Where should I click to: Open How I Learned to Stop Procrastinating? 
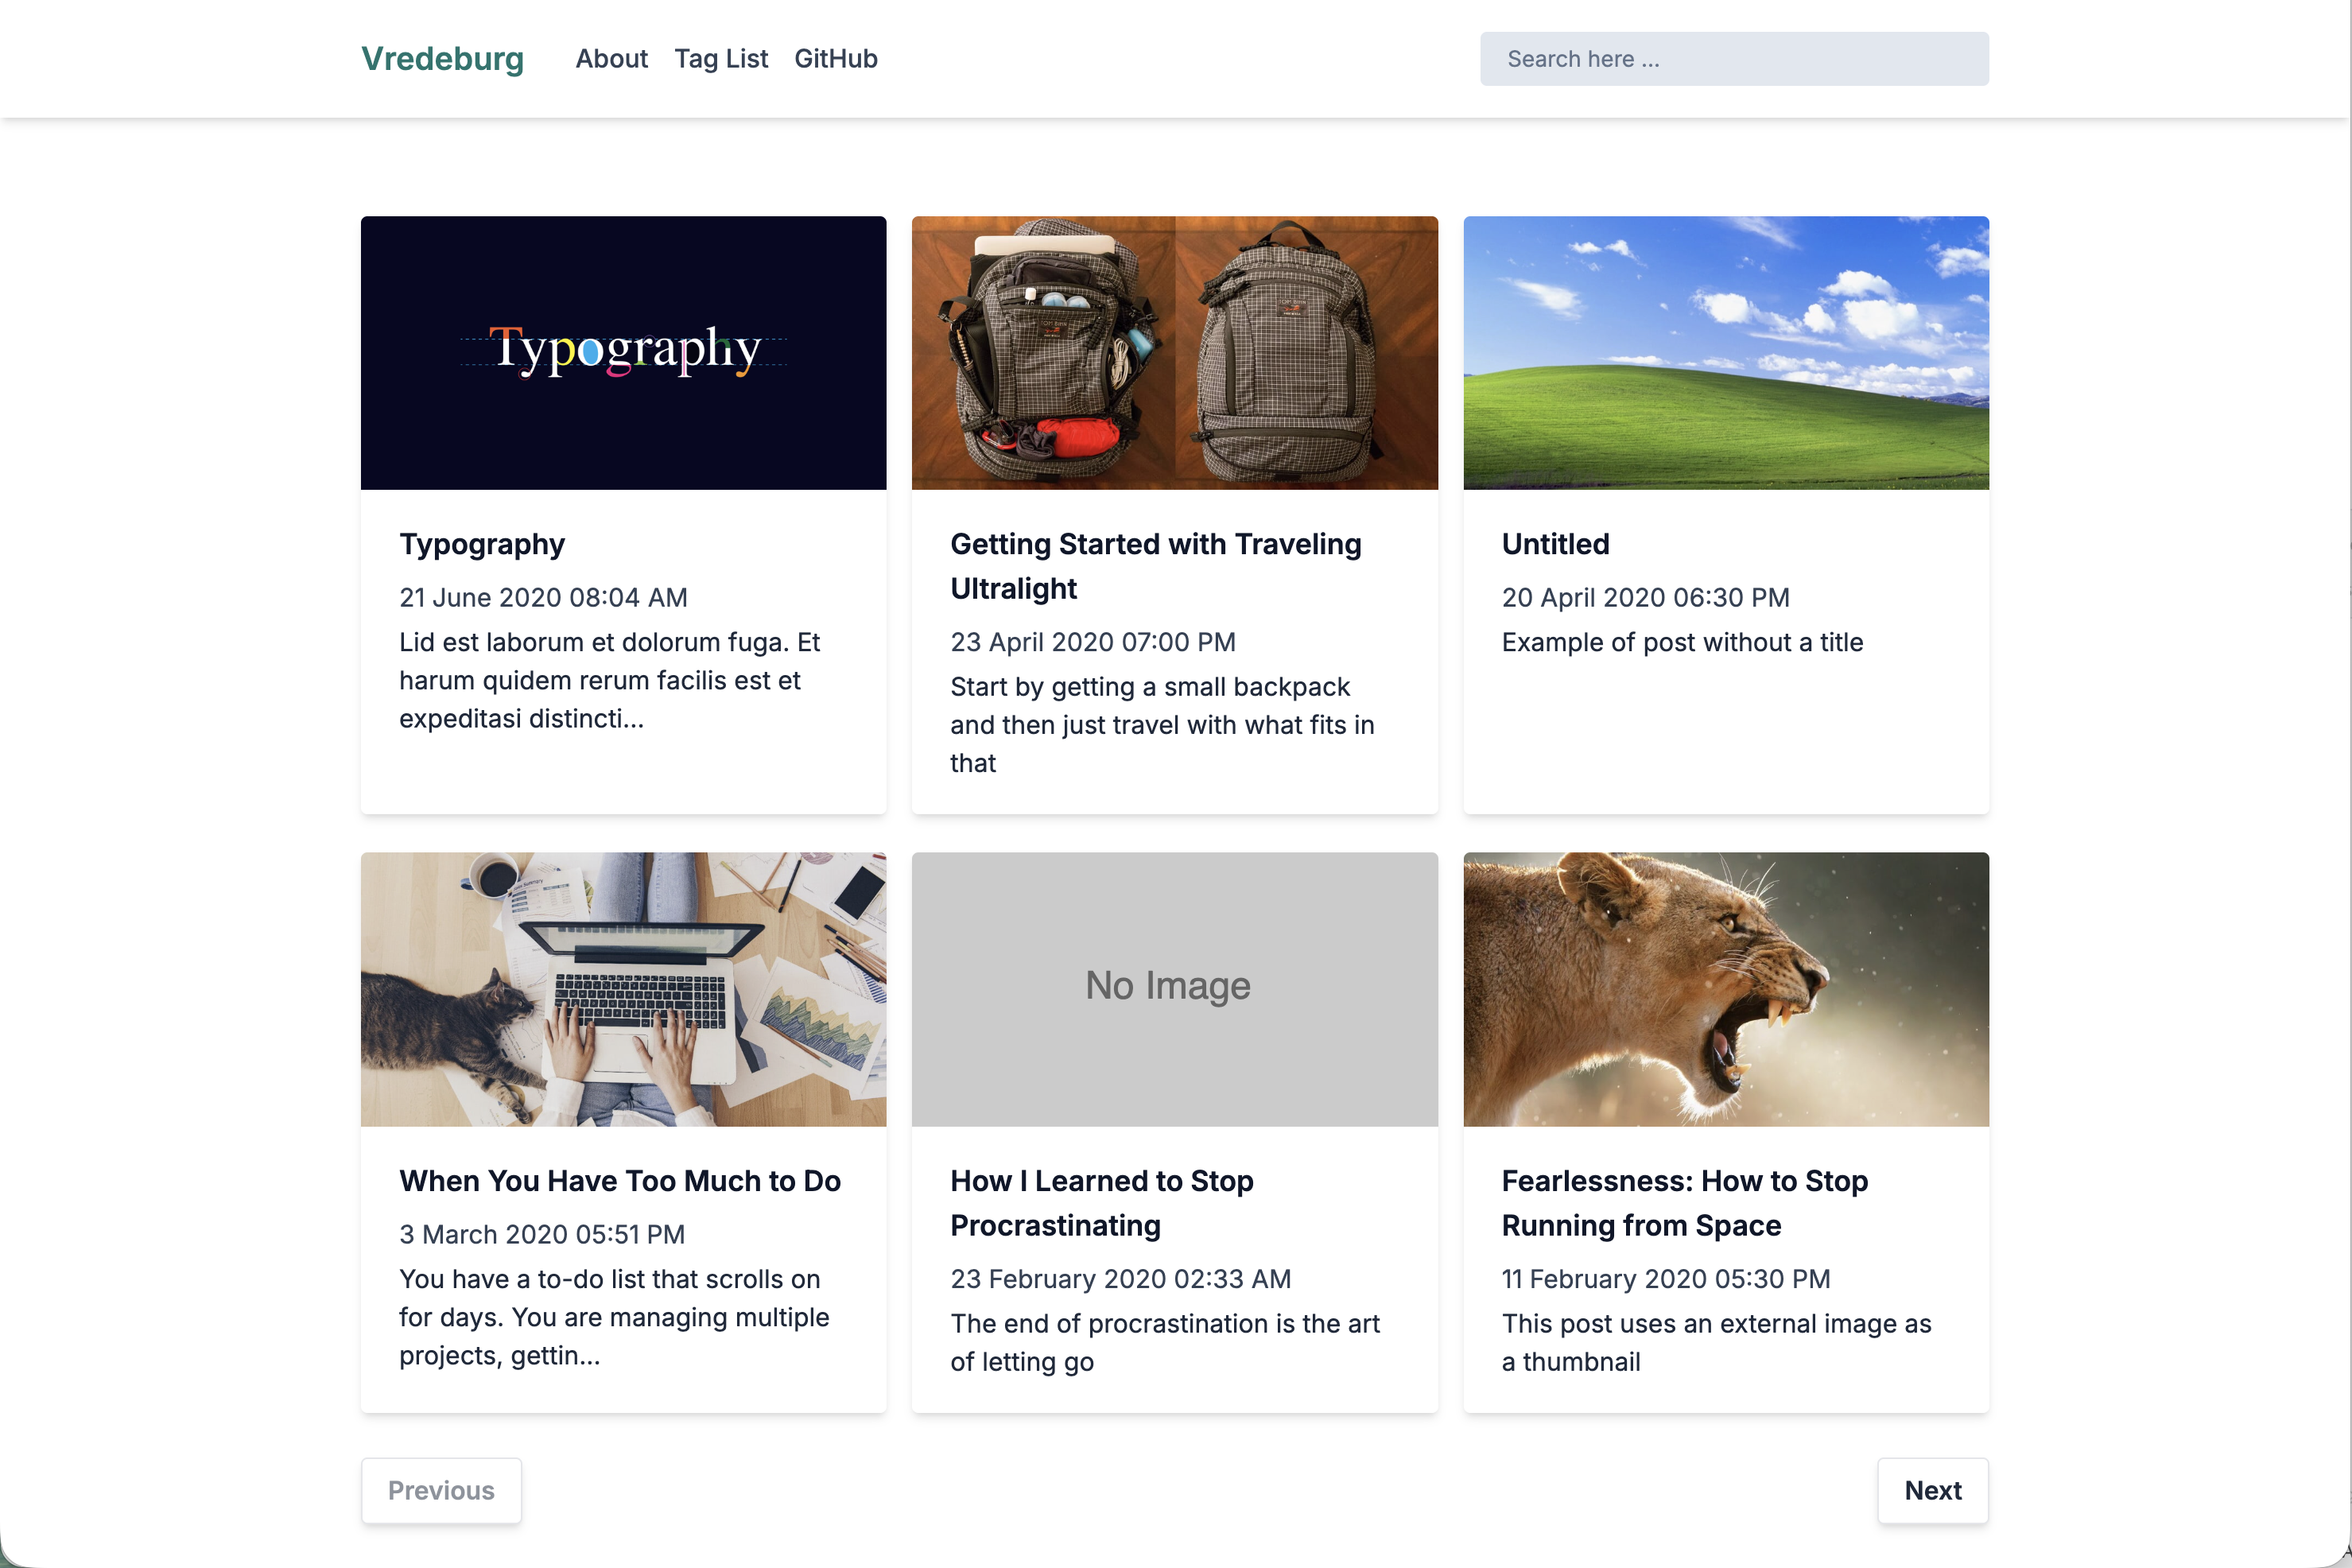(1101, 1203)
